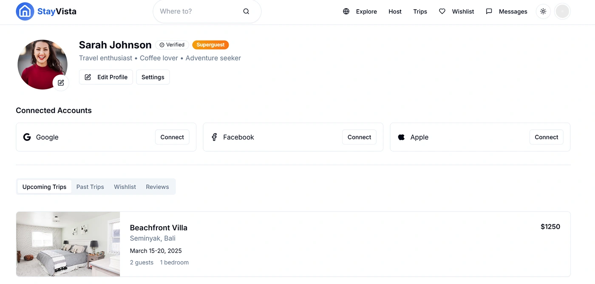The image size is (595, 284).
Task: Click the Messages chat bubble icon
Action: [489, 11]
